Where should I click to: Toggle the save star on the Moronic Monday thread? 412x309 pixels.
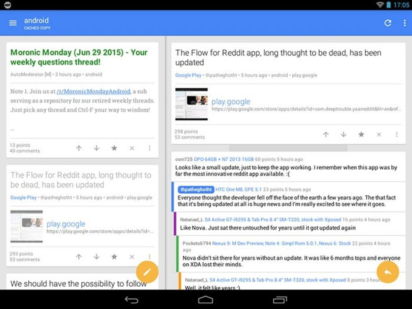pos(114,148)
